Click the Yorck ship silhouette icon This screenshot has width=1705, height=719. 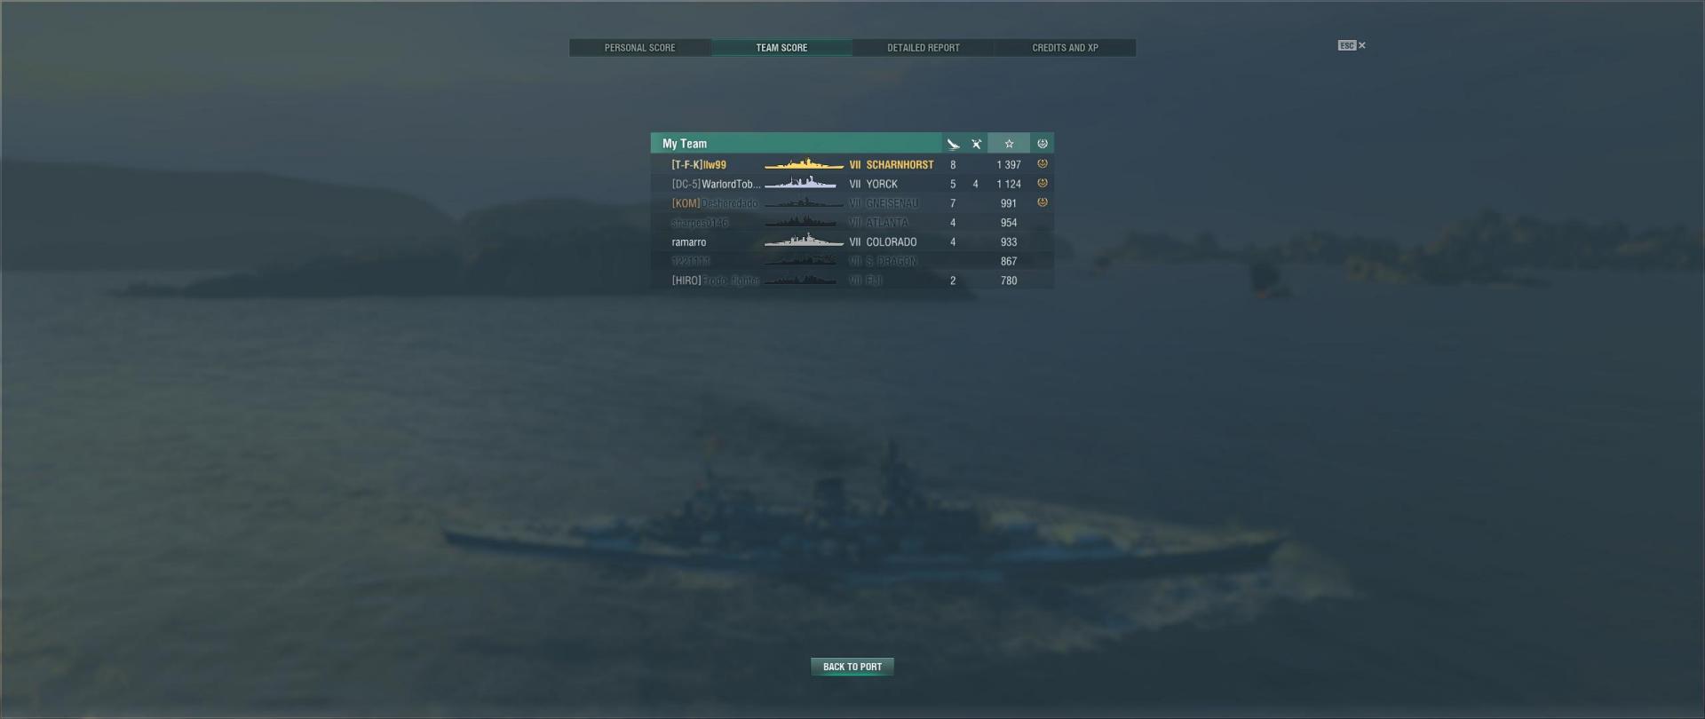click(x=800, y=184)
